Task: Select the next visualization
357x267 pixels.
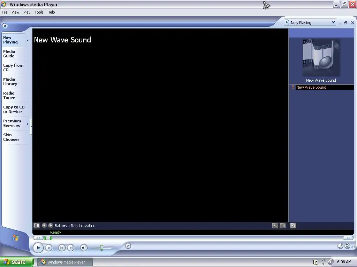Action: [51, 225]
